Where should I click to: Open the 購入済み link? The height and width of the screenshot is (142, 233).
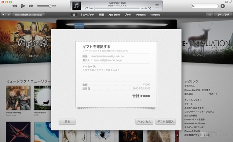pyautogui.click(x=189, y=94)
